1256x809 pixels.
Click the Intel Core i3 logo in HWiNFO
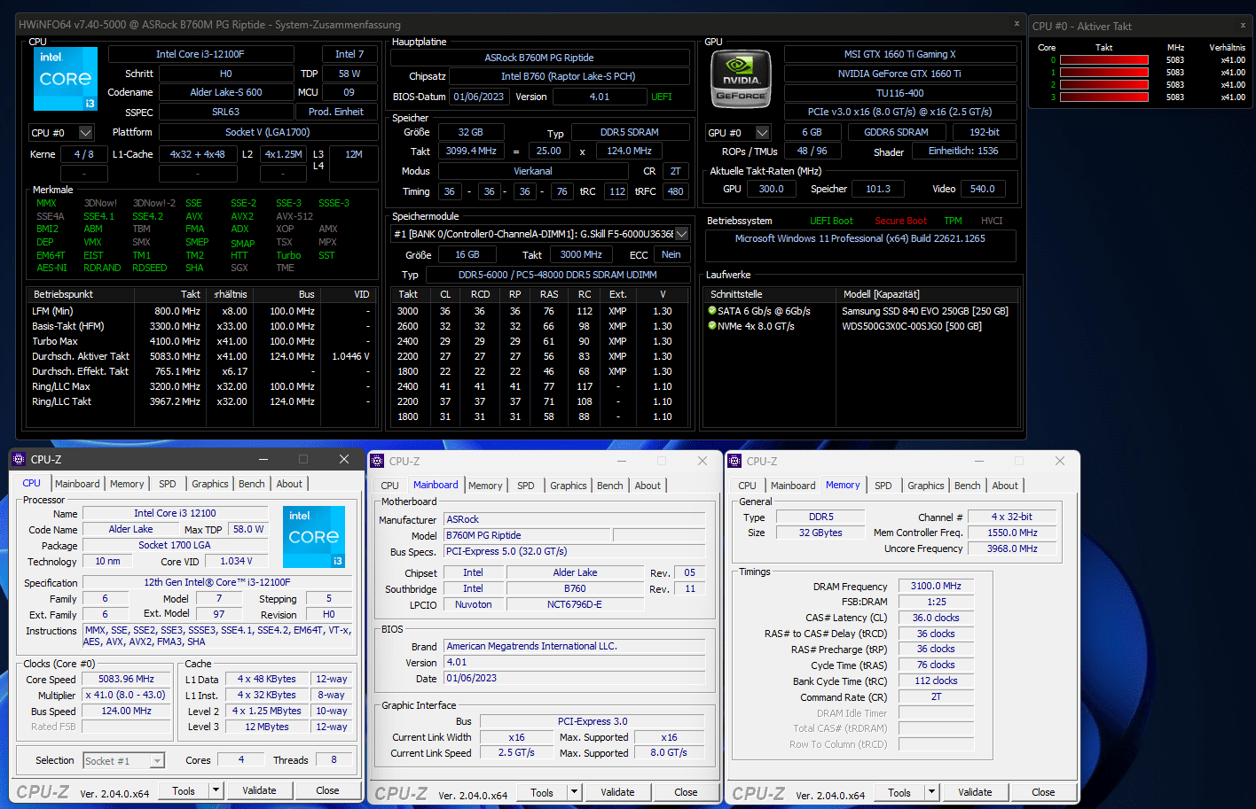(x=65, y=79)
